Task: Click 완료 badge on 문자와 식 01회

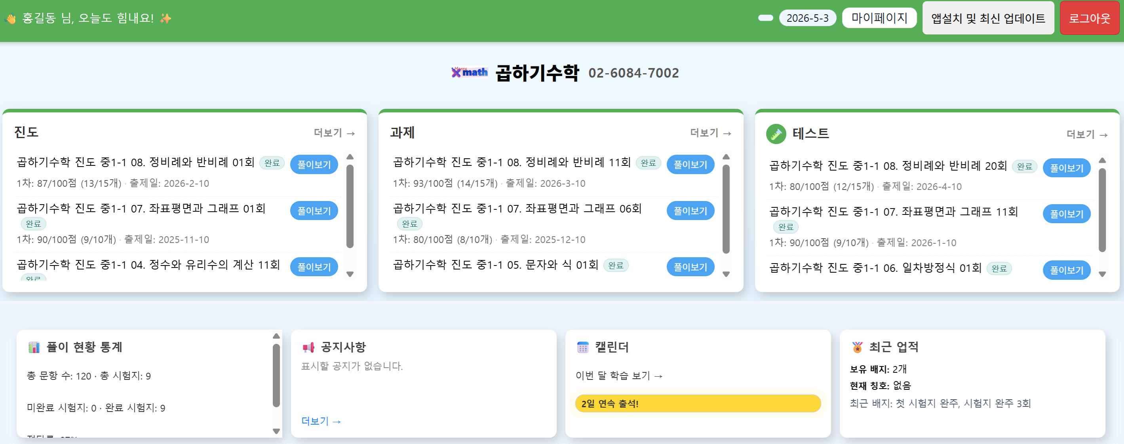Action: pos(616,265)
